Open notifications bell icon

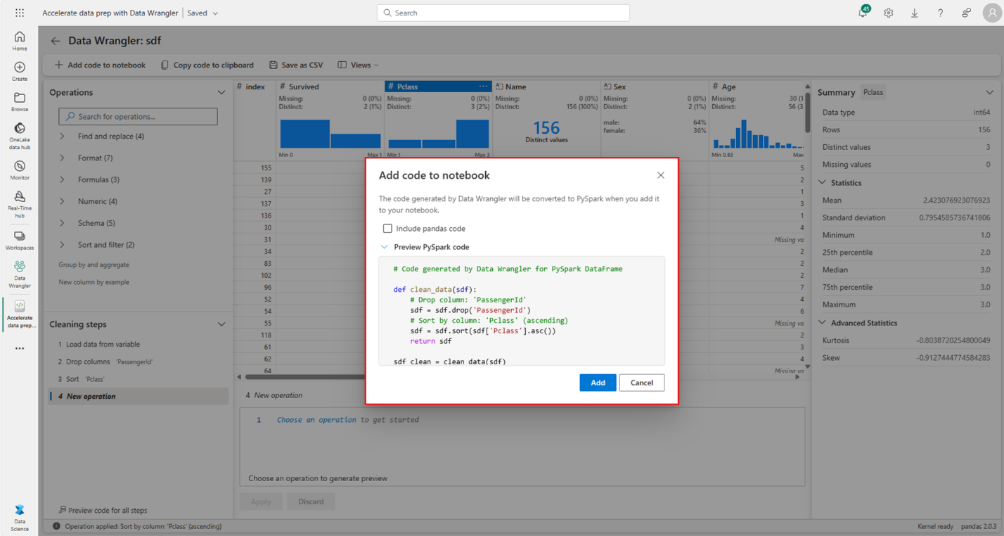tap(863, 13)
